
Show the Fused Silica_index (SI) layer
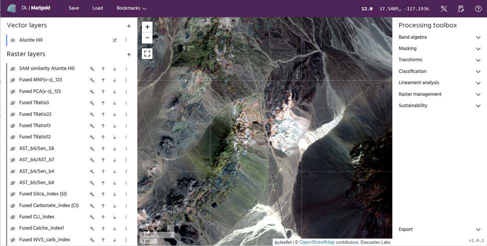point(12,194)
